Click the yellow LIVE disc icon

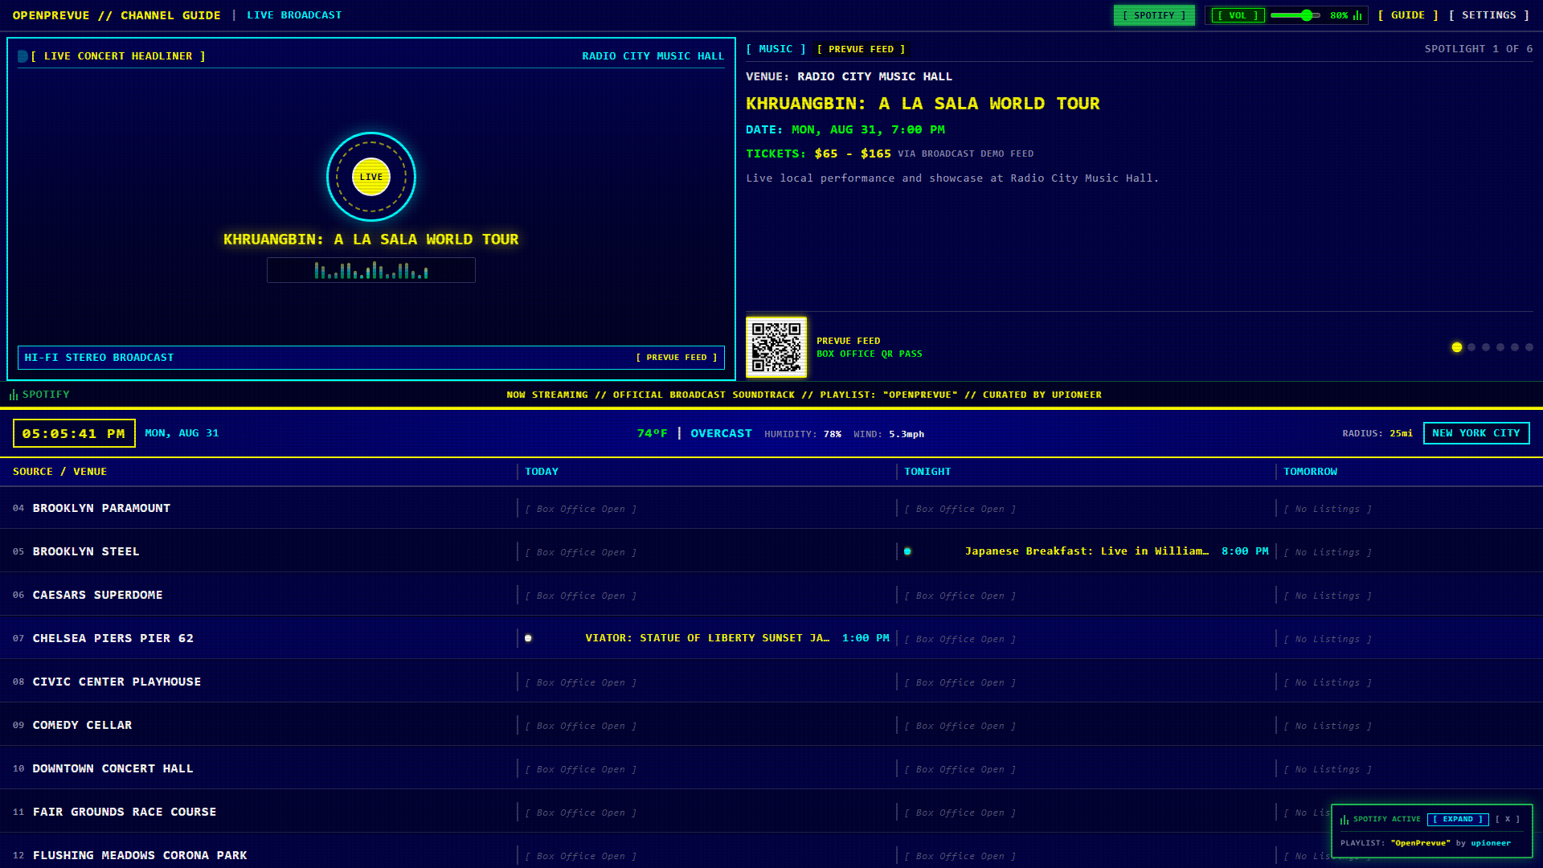tap(371, 177)
